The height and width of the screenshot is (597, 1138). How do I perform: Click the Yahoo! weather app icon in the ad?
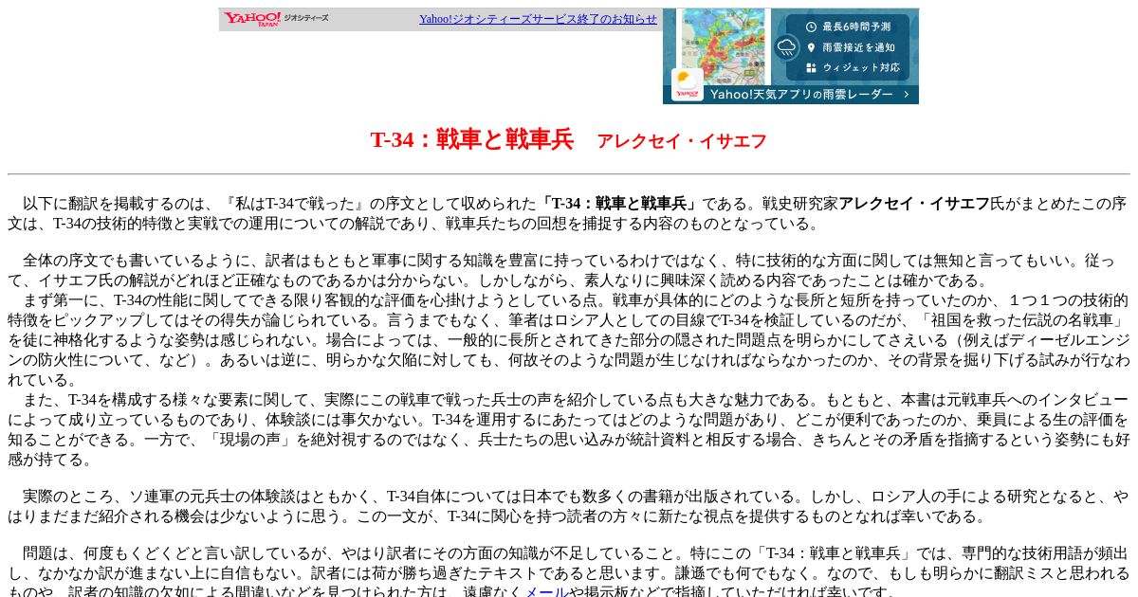pos(688,84)
